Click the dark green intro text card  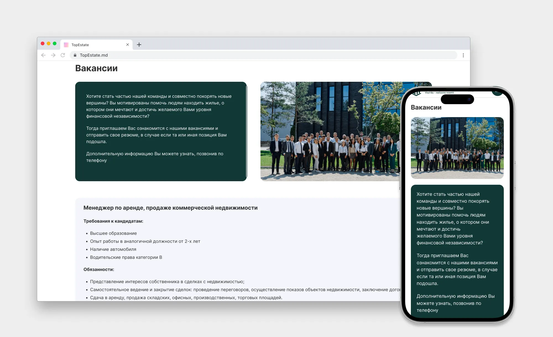tap(161, 131)
